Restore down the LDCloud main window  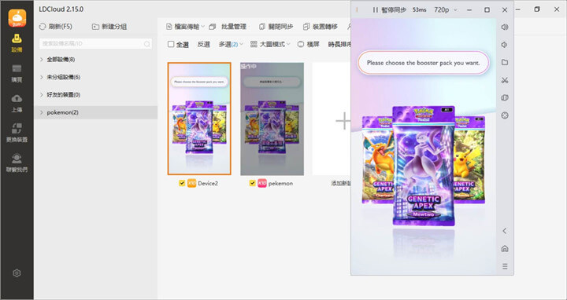pos(537,9)
